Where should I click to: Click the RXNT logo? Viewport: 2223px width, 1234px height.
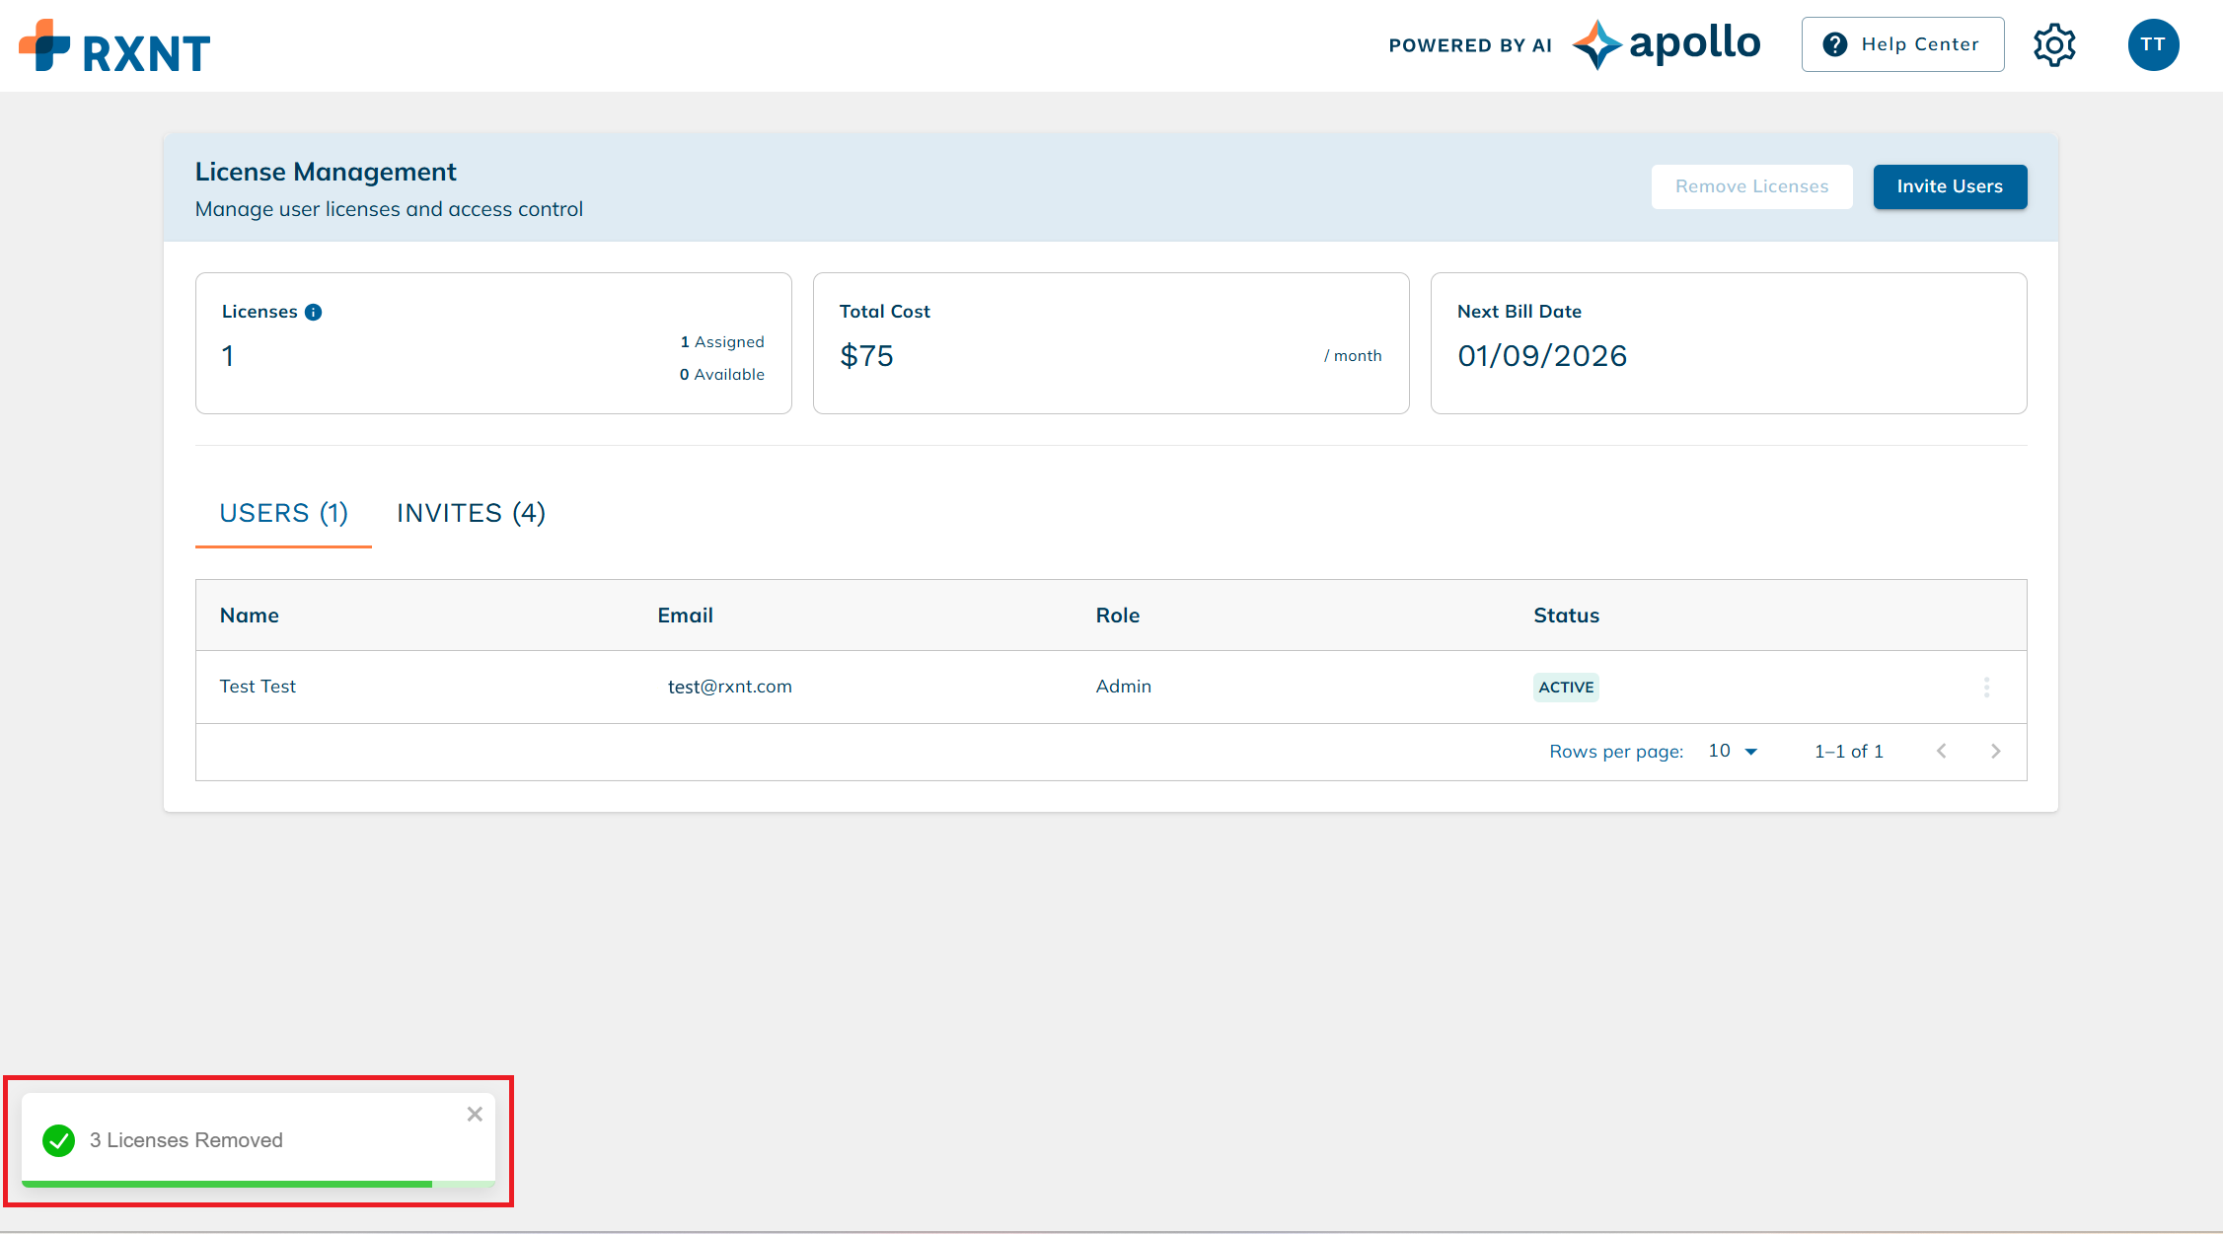(x=114, y=44)
